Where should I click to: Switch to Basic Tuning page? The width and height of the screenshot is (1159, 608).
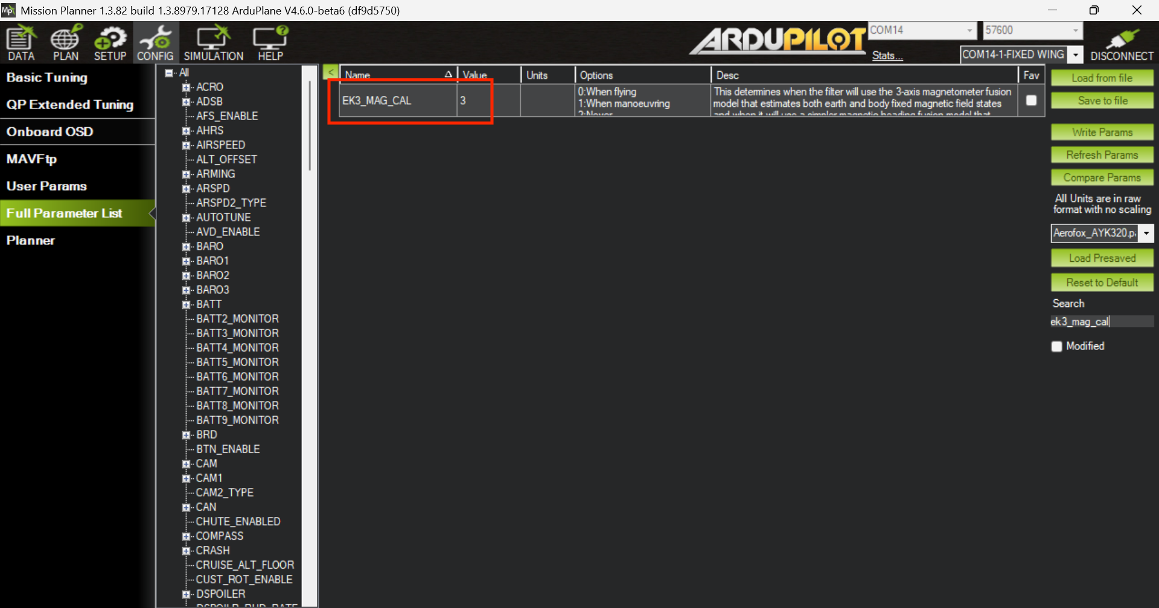[x=47, y=78]
